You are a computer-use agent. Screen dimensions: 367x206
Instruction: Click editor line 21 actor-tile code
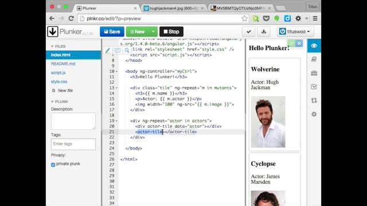(x=166, y=132)
